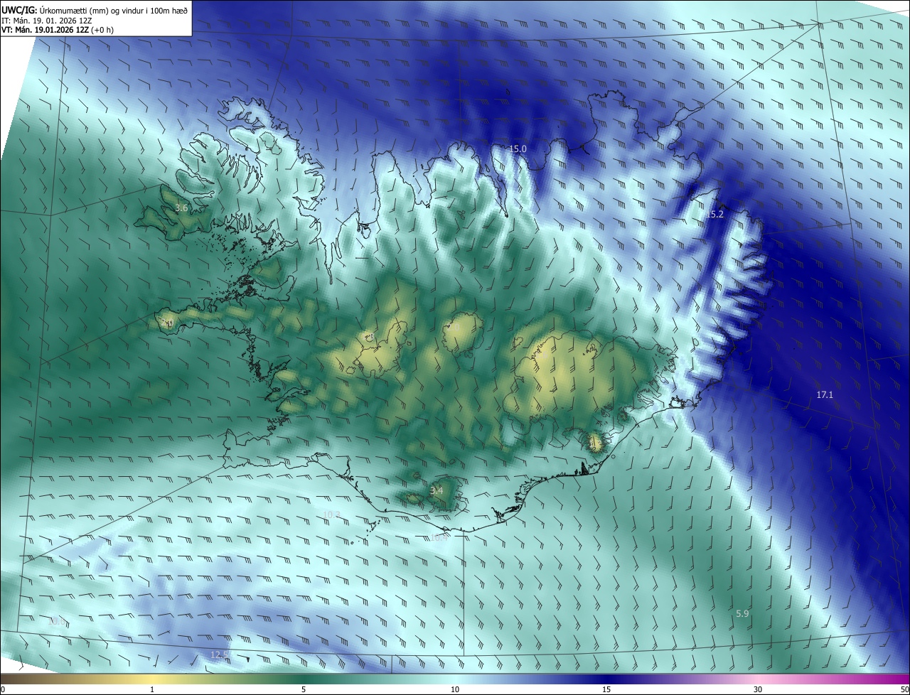Click the 5 tick on the color scale
The height and width of the screenshot is (695, 910).
pos(304,689)
